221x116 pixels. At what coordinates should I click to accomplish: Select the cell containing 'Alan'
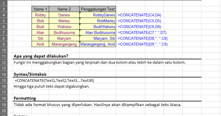point(40,32)
